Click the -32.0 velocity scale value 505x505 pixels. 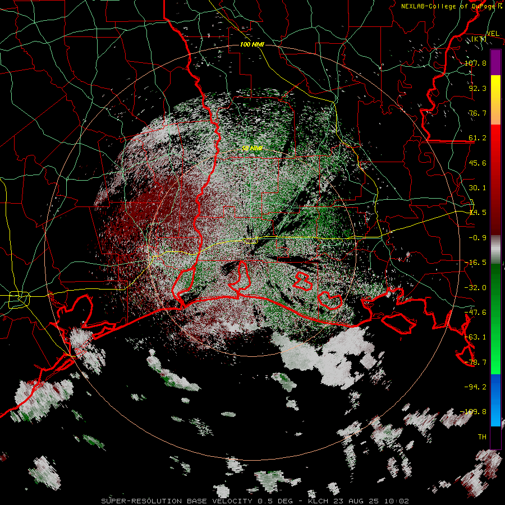click(x=475, y=287)
